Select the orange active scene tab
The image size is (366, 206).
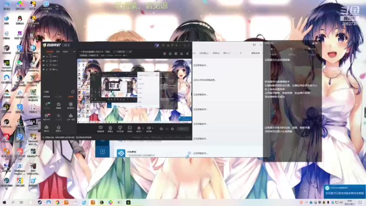49,52
